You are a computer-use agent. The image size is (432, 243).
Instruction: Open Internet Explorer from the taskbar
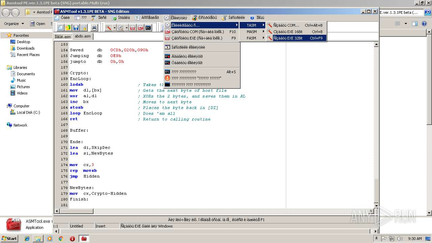[x=27, y=239]
